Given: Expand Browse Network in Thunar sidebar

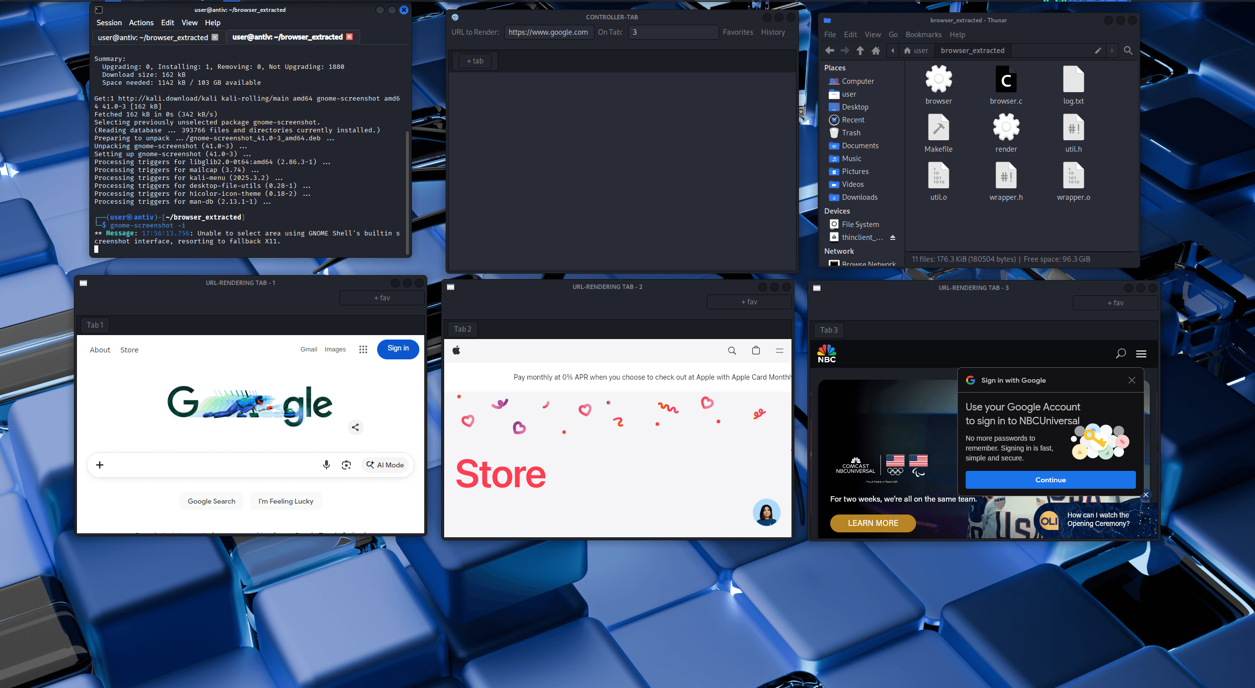Looking at the screenshot, I should [867, 263].
